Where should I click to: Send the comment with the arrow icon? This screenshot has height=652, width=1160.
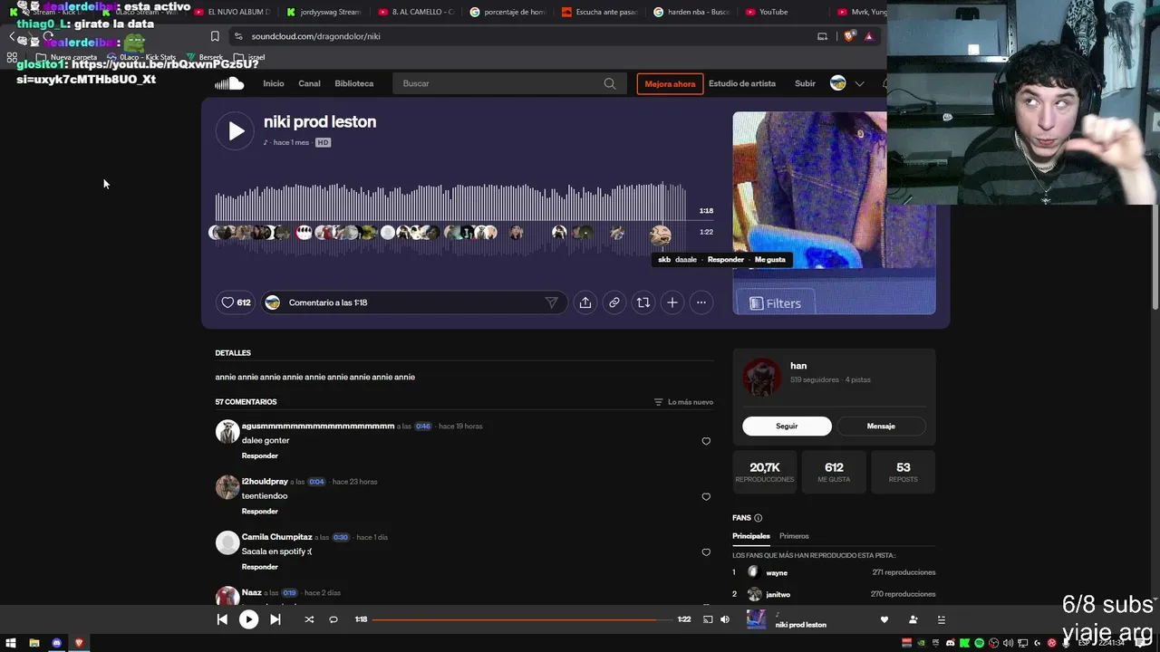point(551,302)
